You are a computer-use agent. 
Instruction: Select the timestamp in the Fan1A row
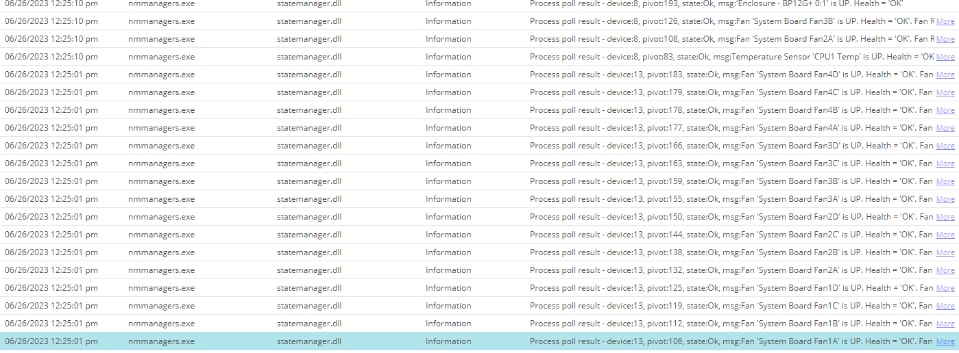51,341
